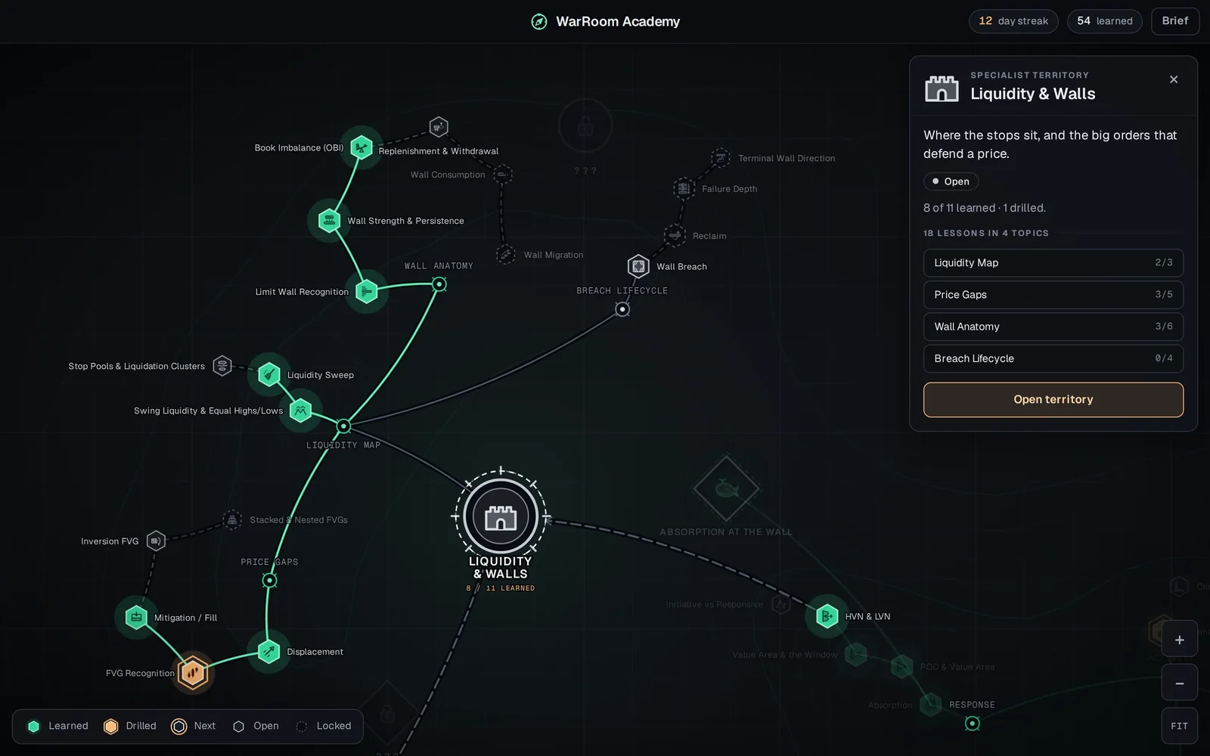Click the Open territory button

tap(1053, 399)
